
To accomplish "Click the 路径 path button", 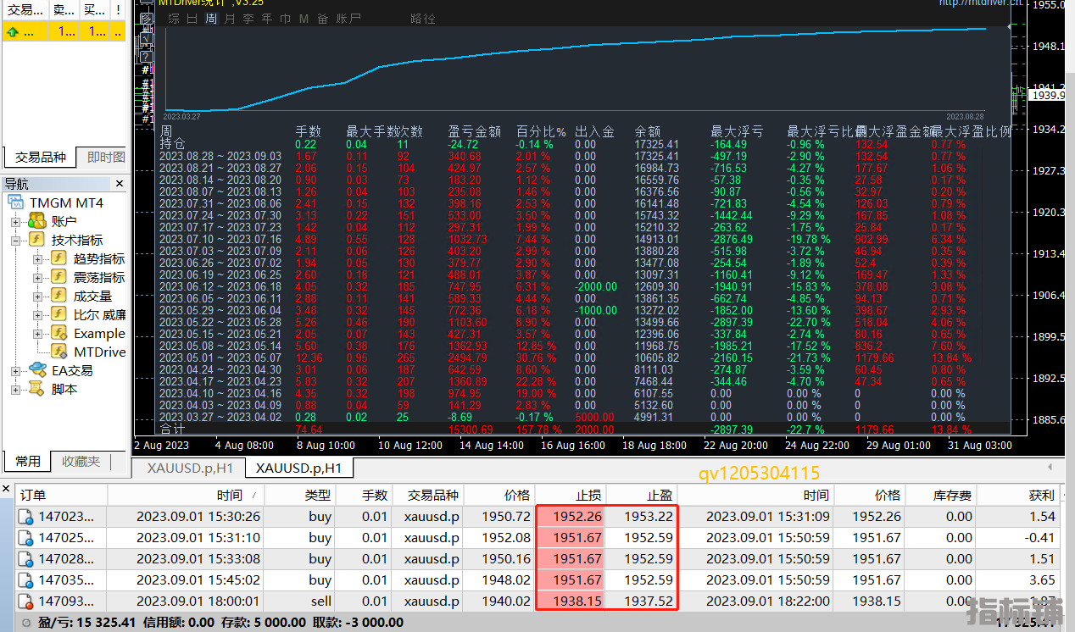I will 422,19.
